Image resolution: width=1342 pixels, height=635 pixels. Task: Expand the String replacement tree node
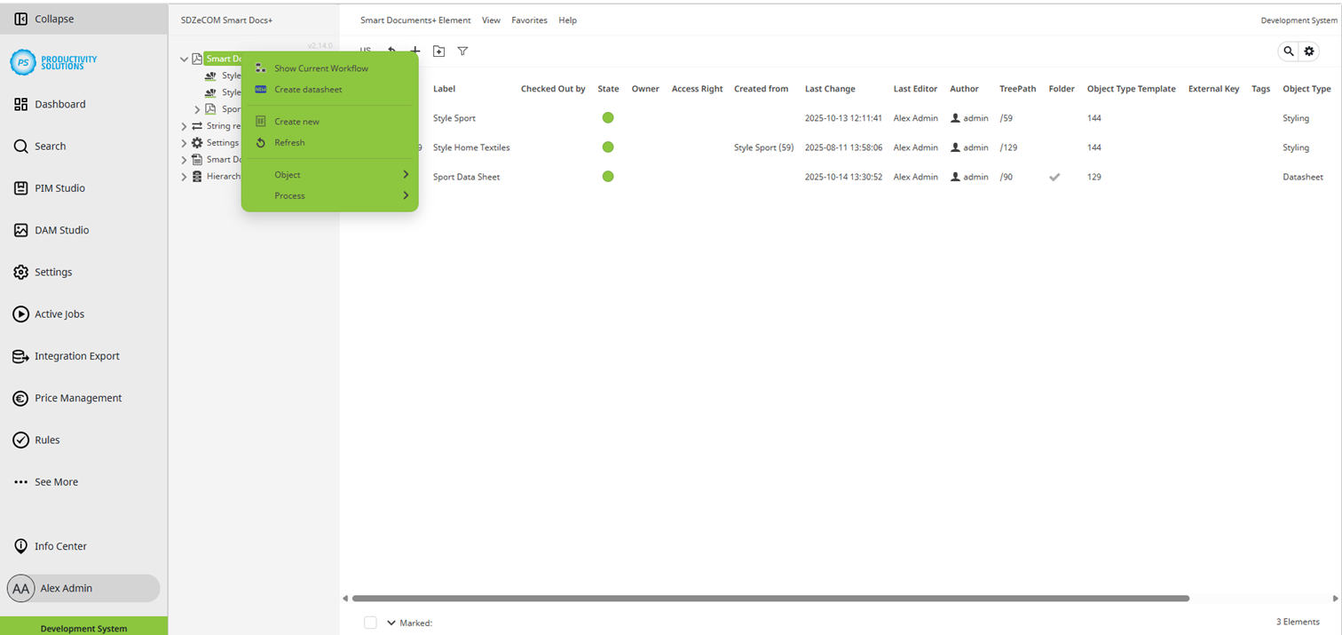[x=183, y=125]
